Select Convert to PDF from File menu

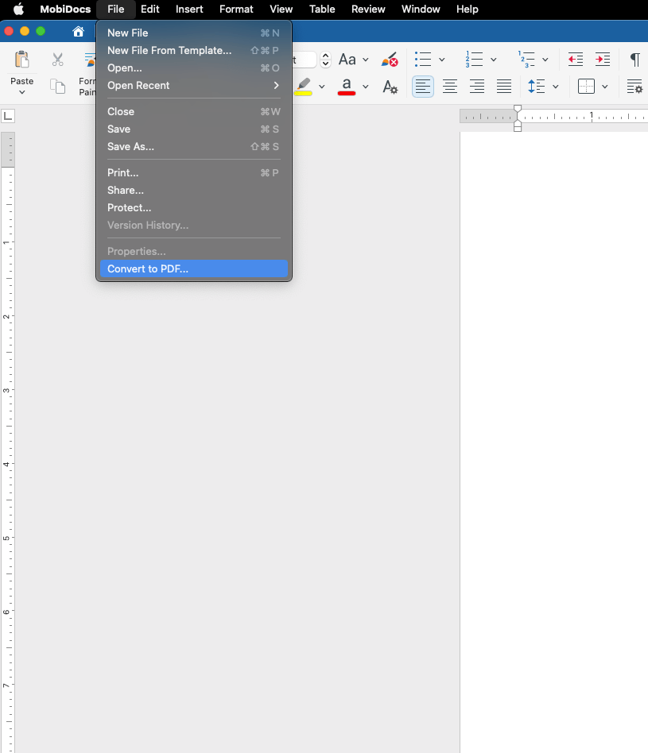pos(148,268)
